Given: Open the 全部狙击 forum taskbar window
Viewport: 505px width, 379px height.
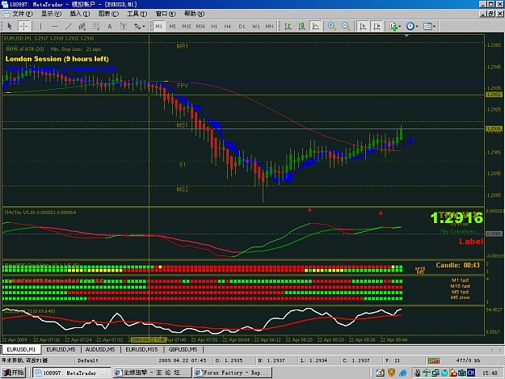Looking at the screenshot, I should click(x=152, y=373).
